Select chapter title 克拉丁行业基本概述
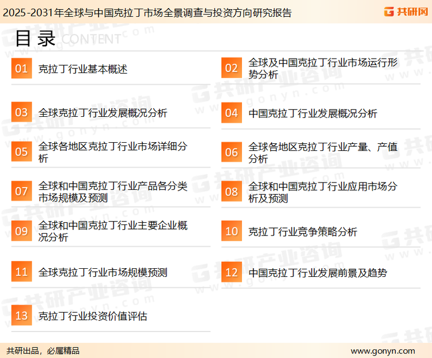The width and height of the screenshot is (432, 358). 83,69
